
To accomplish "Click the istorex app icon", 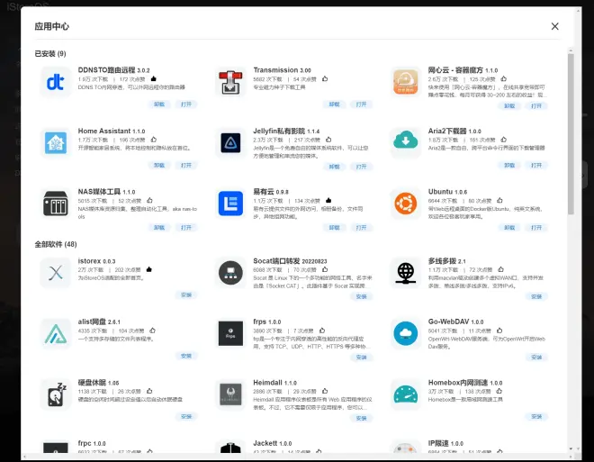I will click(x=55, y=273).
